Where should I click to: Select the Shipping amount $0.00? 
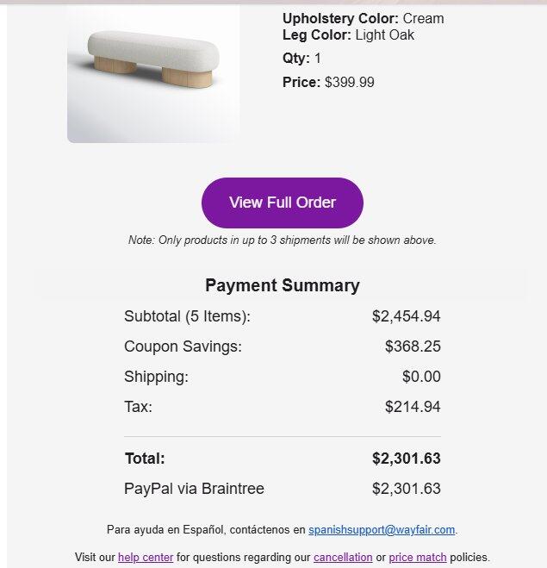click(x=421, y=377)
